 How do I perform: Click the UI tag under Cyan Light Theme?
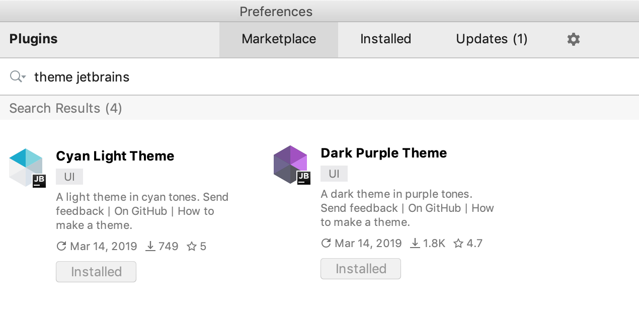69,177
